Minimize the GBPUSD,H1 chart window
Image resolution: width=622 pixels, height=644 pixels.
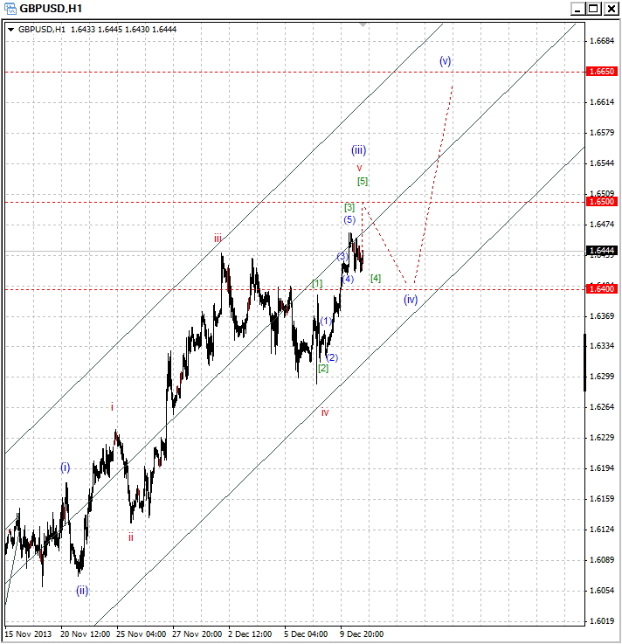coord(577,8)
